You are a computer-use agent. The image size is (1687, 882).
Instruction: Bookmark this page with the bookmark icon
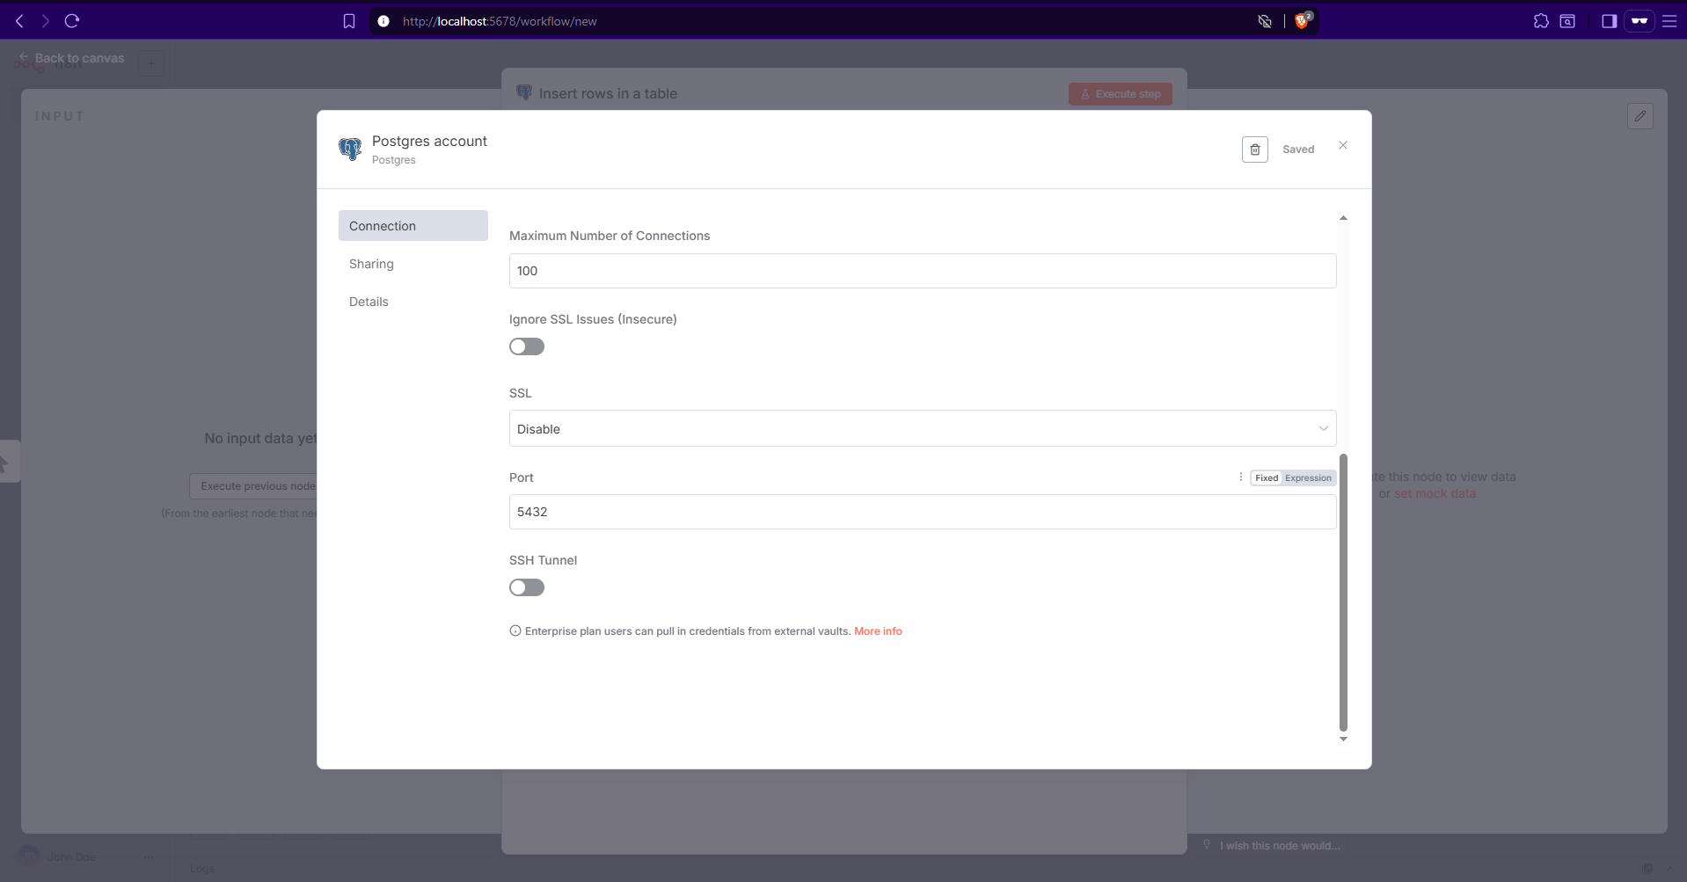click(349, 21)
